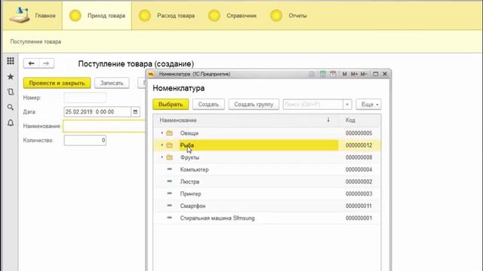Open History icon in left sidebar
483x271 pixels.
coord(11,92)
